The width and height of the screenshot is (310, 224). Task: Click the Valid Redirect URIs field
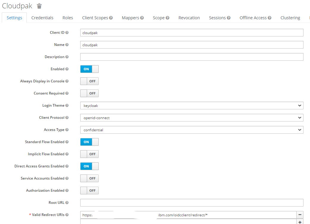(x=188, y=215)
